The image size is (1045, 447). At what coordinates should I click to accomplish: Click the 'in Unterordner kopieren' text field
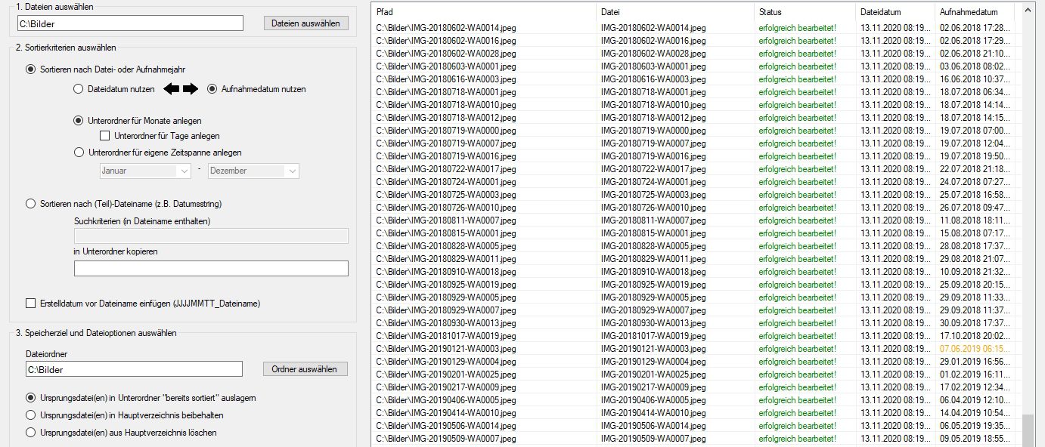tap(211, 268)
